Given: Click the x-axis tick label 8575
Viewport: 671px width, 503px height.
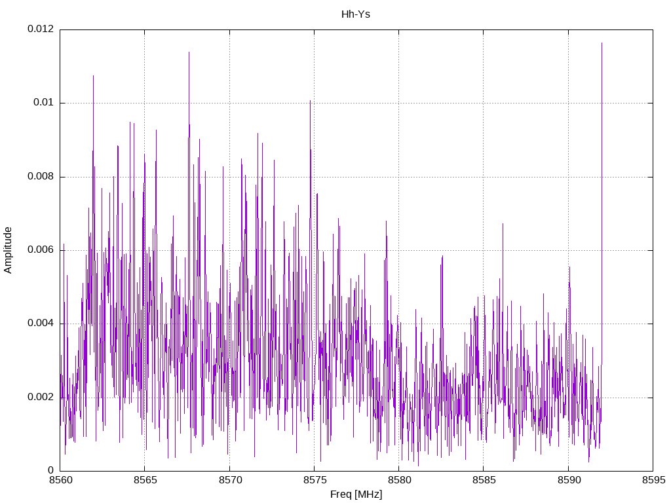Looking at the screenshot, I should coord(315,480).
